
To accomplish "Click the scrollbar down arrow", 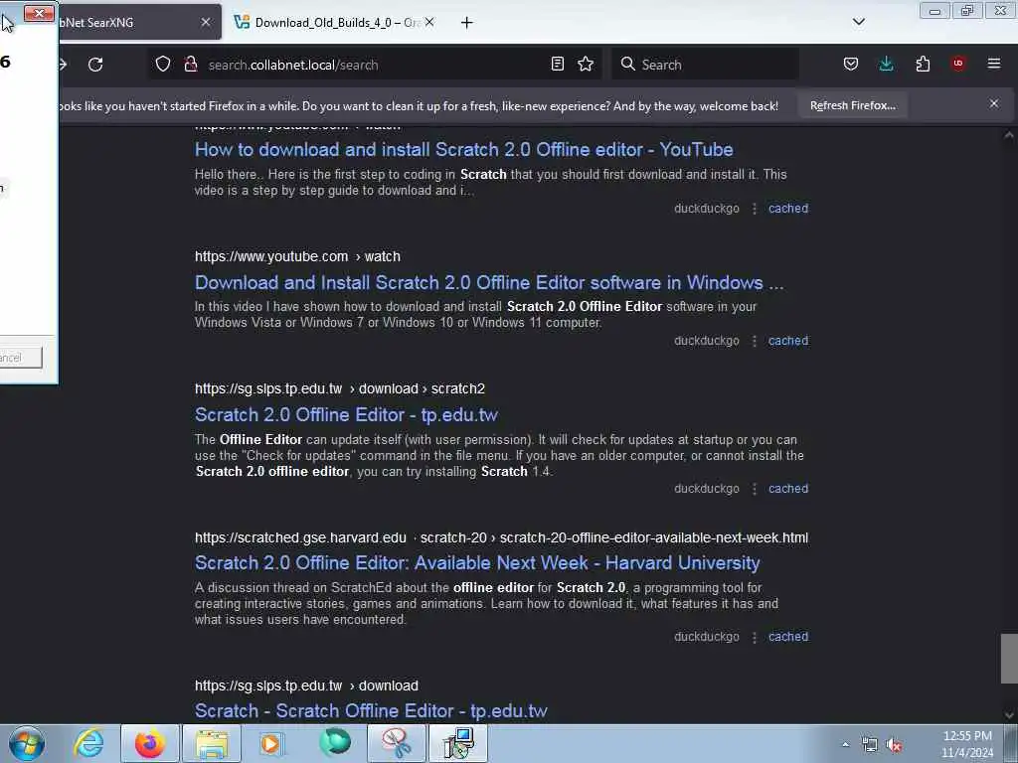I will tap(1008, 715).
